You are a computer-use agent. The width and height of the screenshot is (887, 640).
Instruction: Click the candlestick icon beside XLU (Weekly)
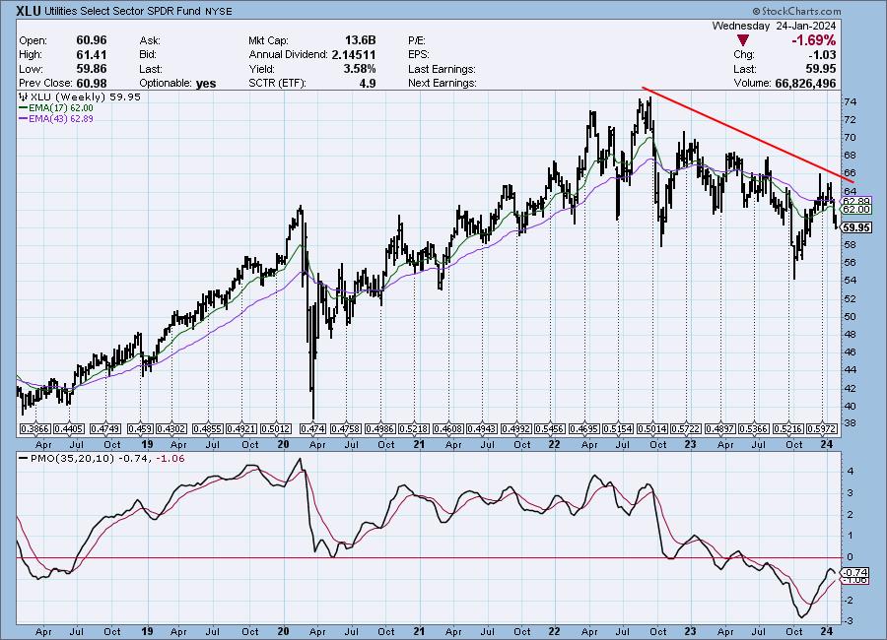[x=24, y=96]
